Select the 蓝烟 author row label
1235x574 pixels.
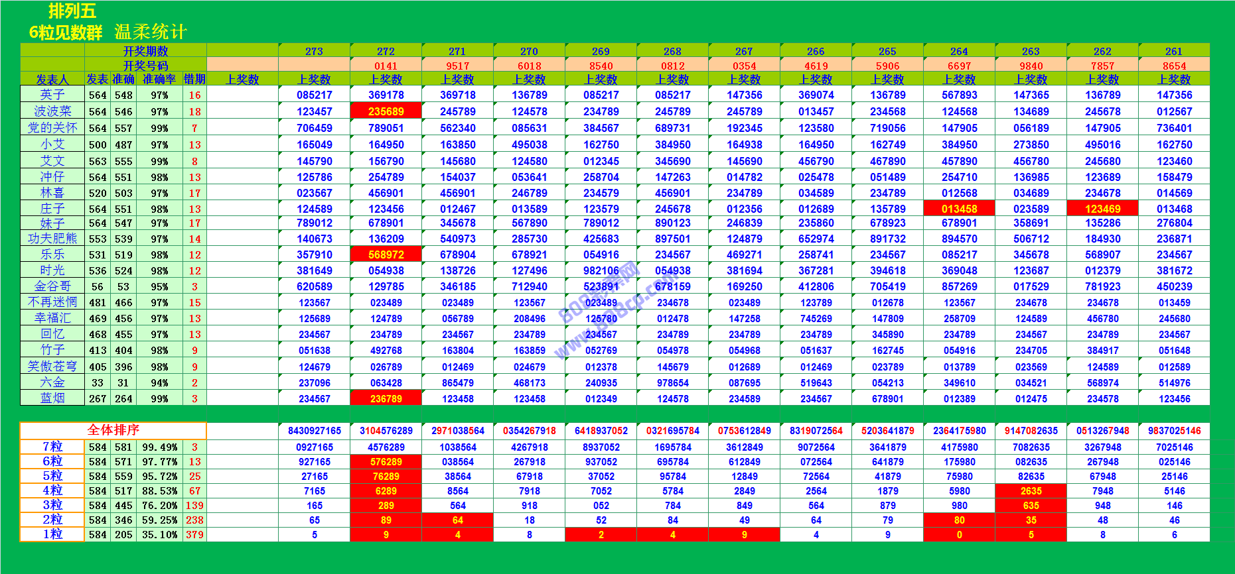coord(52,398)
